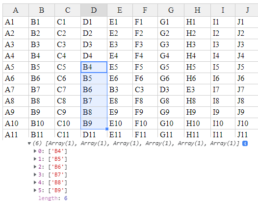Expand console entry 2 with 'B6'
Image resolution: width=258 pixels, height=201 pixels.
(35, 167)
